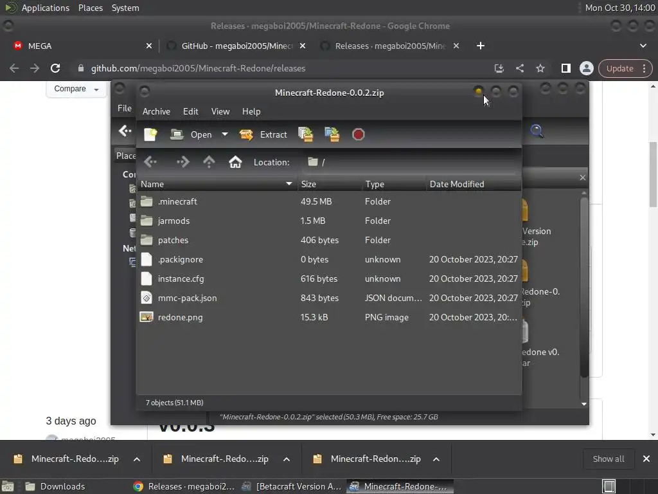The image size is (658, 494).
Task: Sort by Date Modified column header
Action: (474, 184)
